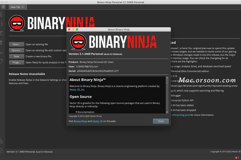Click 'Create a new binary file.' description text
241x160 pixels.
click(38, 56)
